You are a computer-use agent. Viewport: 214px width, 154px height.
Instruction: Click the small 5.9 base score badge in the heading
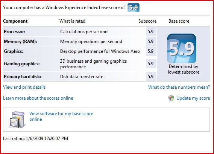click(134, 8)
